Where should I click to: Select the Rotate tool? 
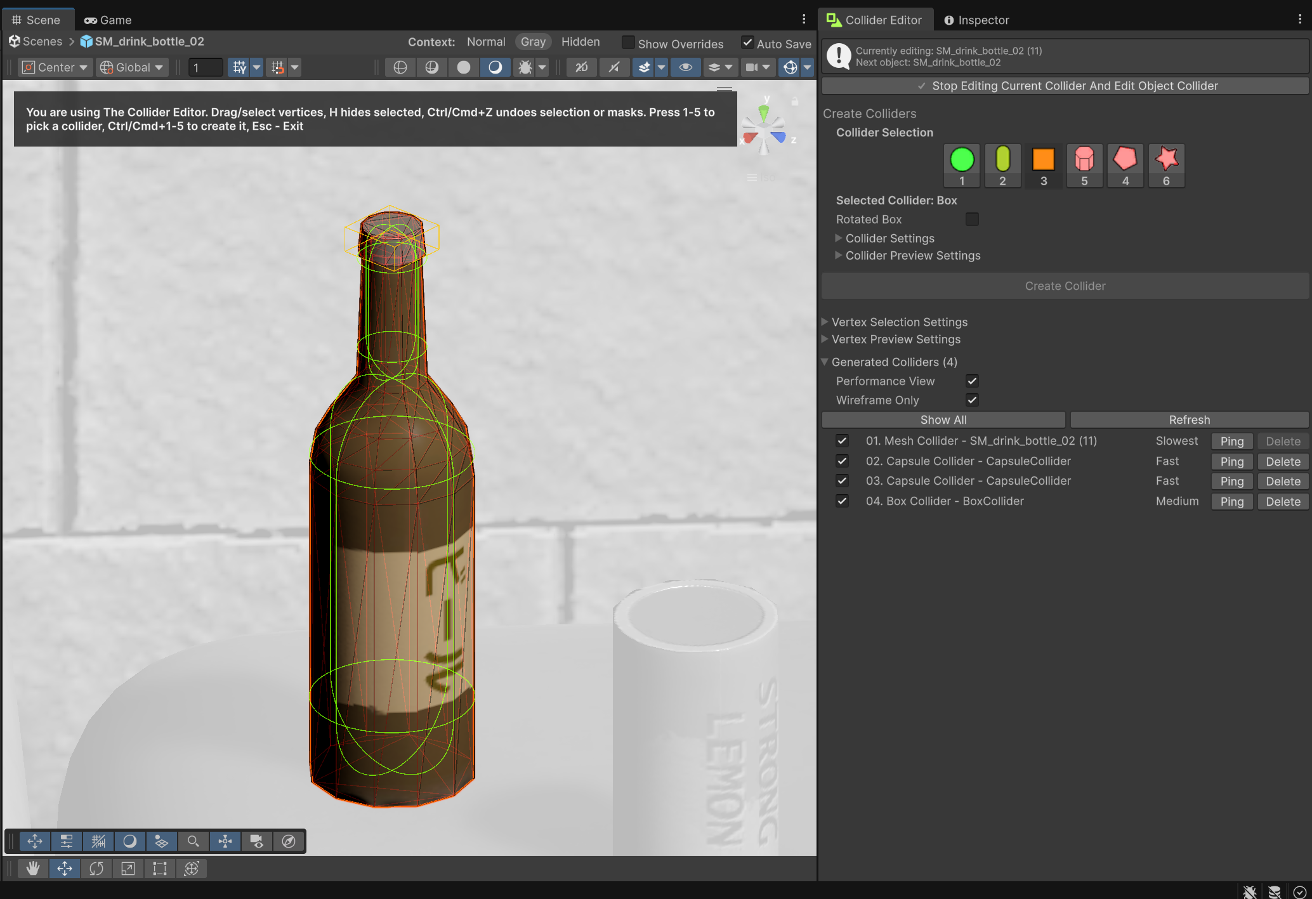96,869
